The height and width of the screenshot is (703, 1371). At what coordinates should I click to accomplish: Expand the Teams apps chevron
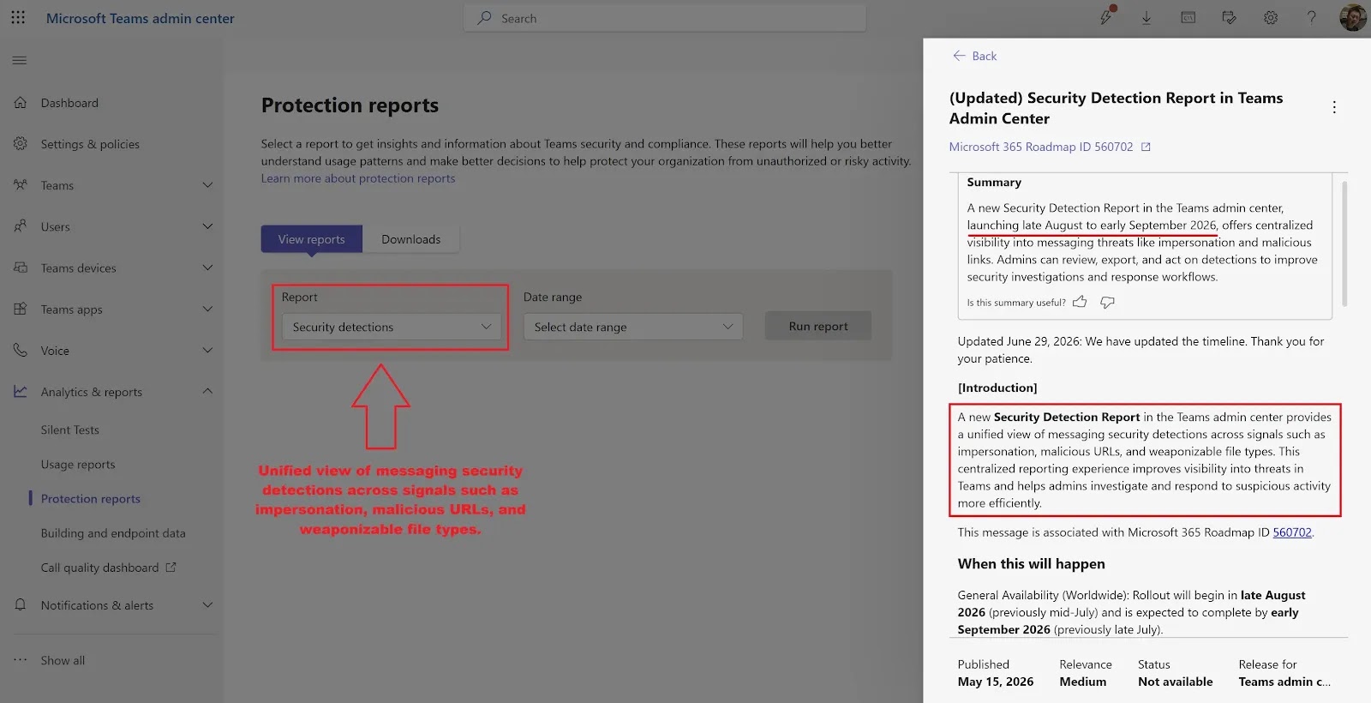click(207, 309)
